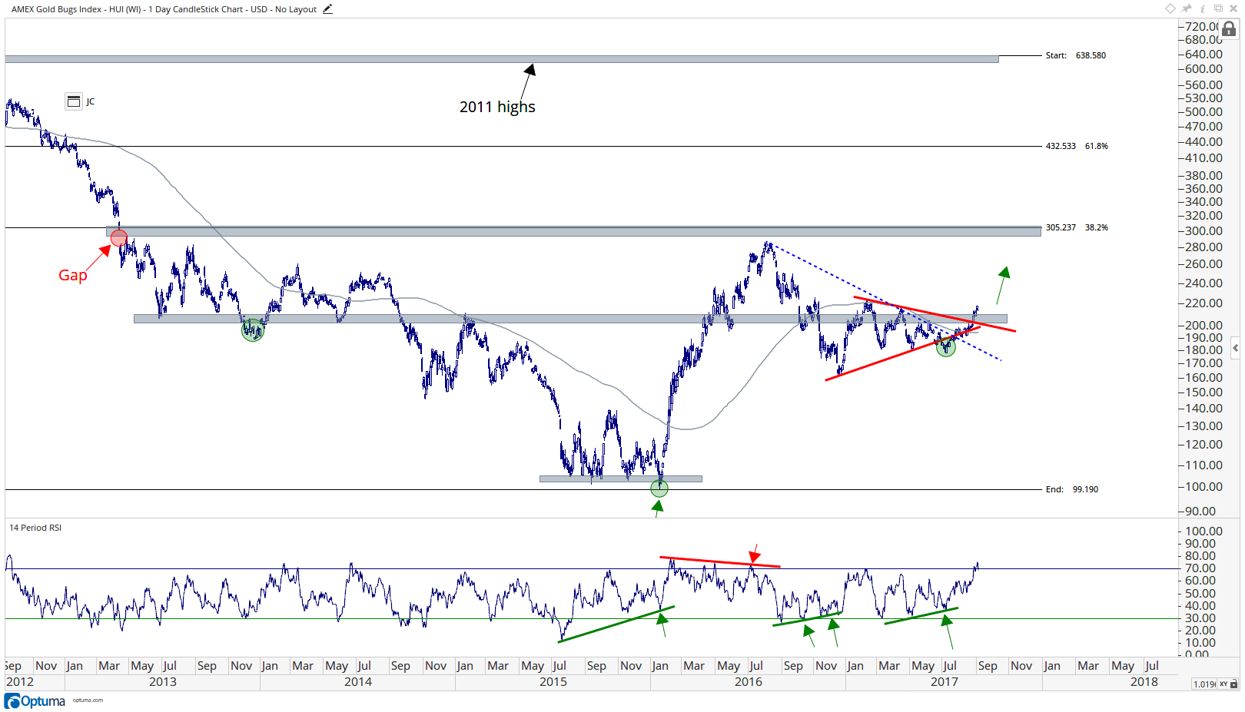
Task: Select the '2011 highs' text annotation
Action: tap(497, 107)
